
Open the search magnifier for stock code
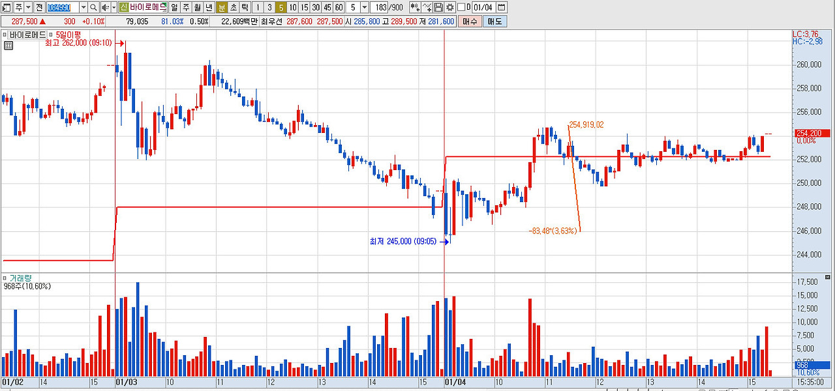point(94,7)
